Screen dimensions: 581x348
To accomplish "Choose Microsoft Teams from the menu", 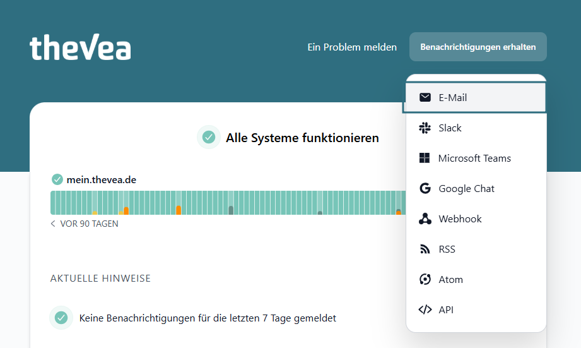I will [x=474, y=158].
